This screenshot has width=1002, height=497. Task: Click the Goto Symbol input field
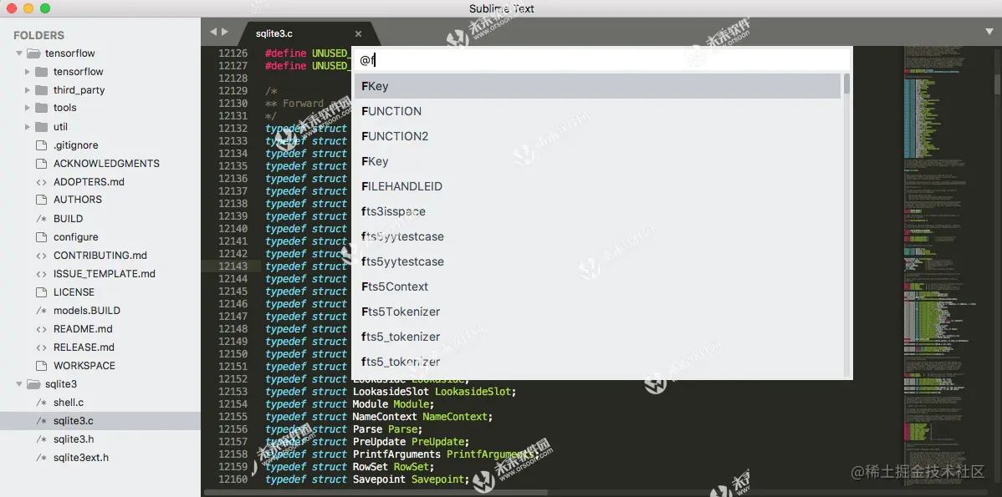(x=602, y=60)
